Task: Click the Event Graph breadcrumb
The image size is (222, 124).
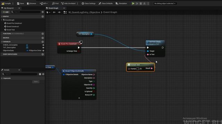Action: point(110,12)
